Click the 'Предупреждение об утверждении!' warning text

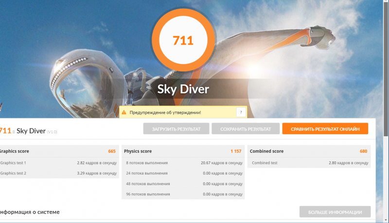165,112
